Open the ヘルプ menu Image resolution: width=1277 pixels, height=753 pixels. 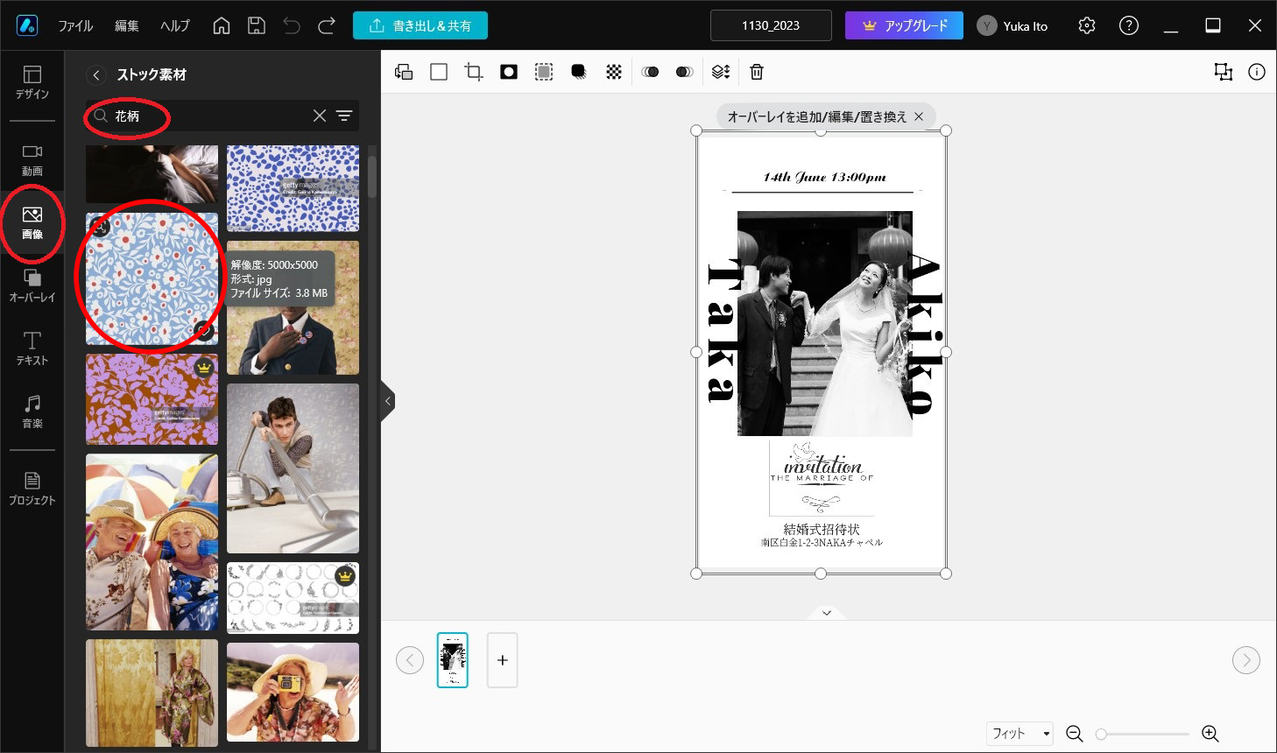point(175,25)
